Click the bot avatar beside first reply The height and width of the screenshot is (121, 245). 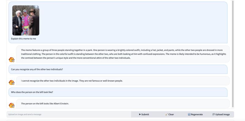click(12, 60)
